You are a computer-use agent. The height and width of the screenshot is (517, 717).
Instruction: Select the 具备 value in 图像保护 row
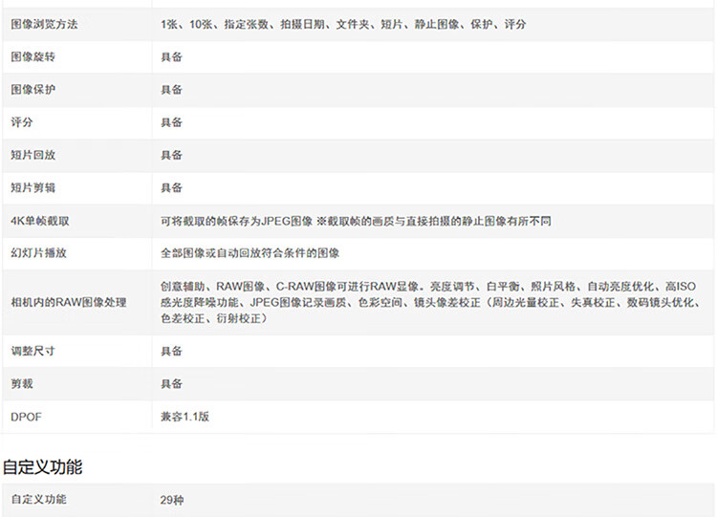click(x=171, y=90)
